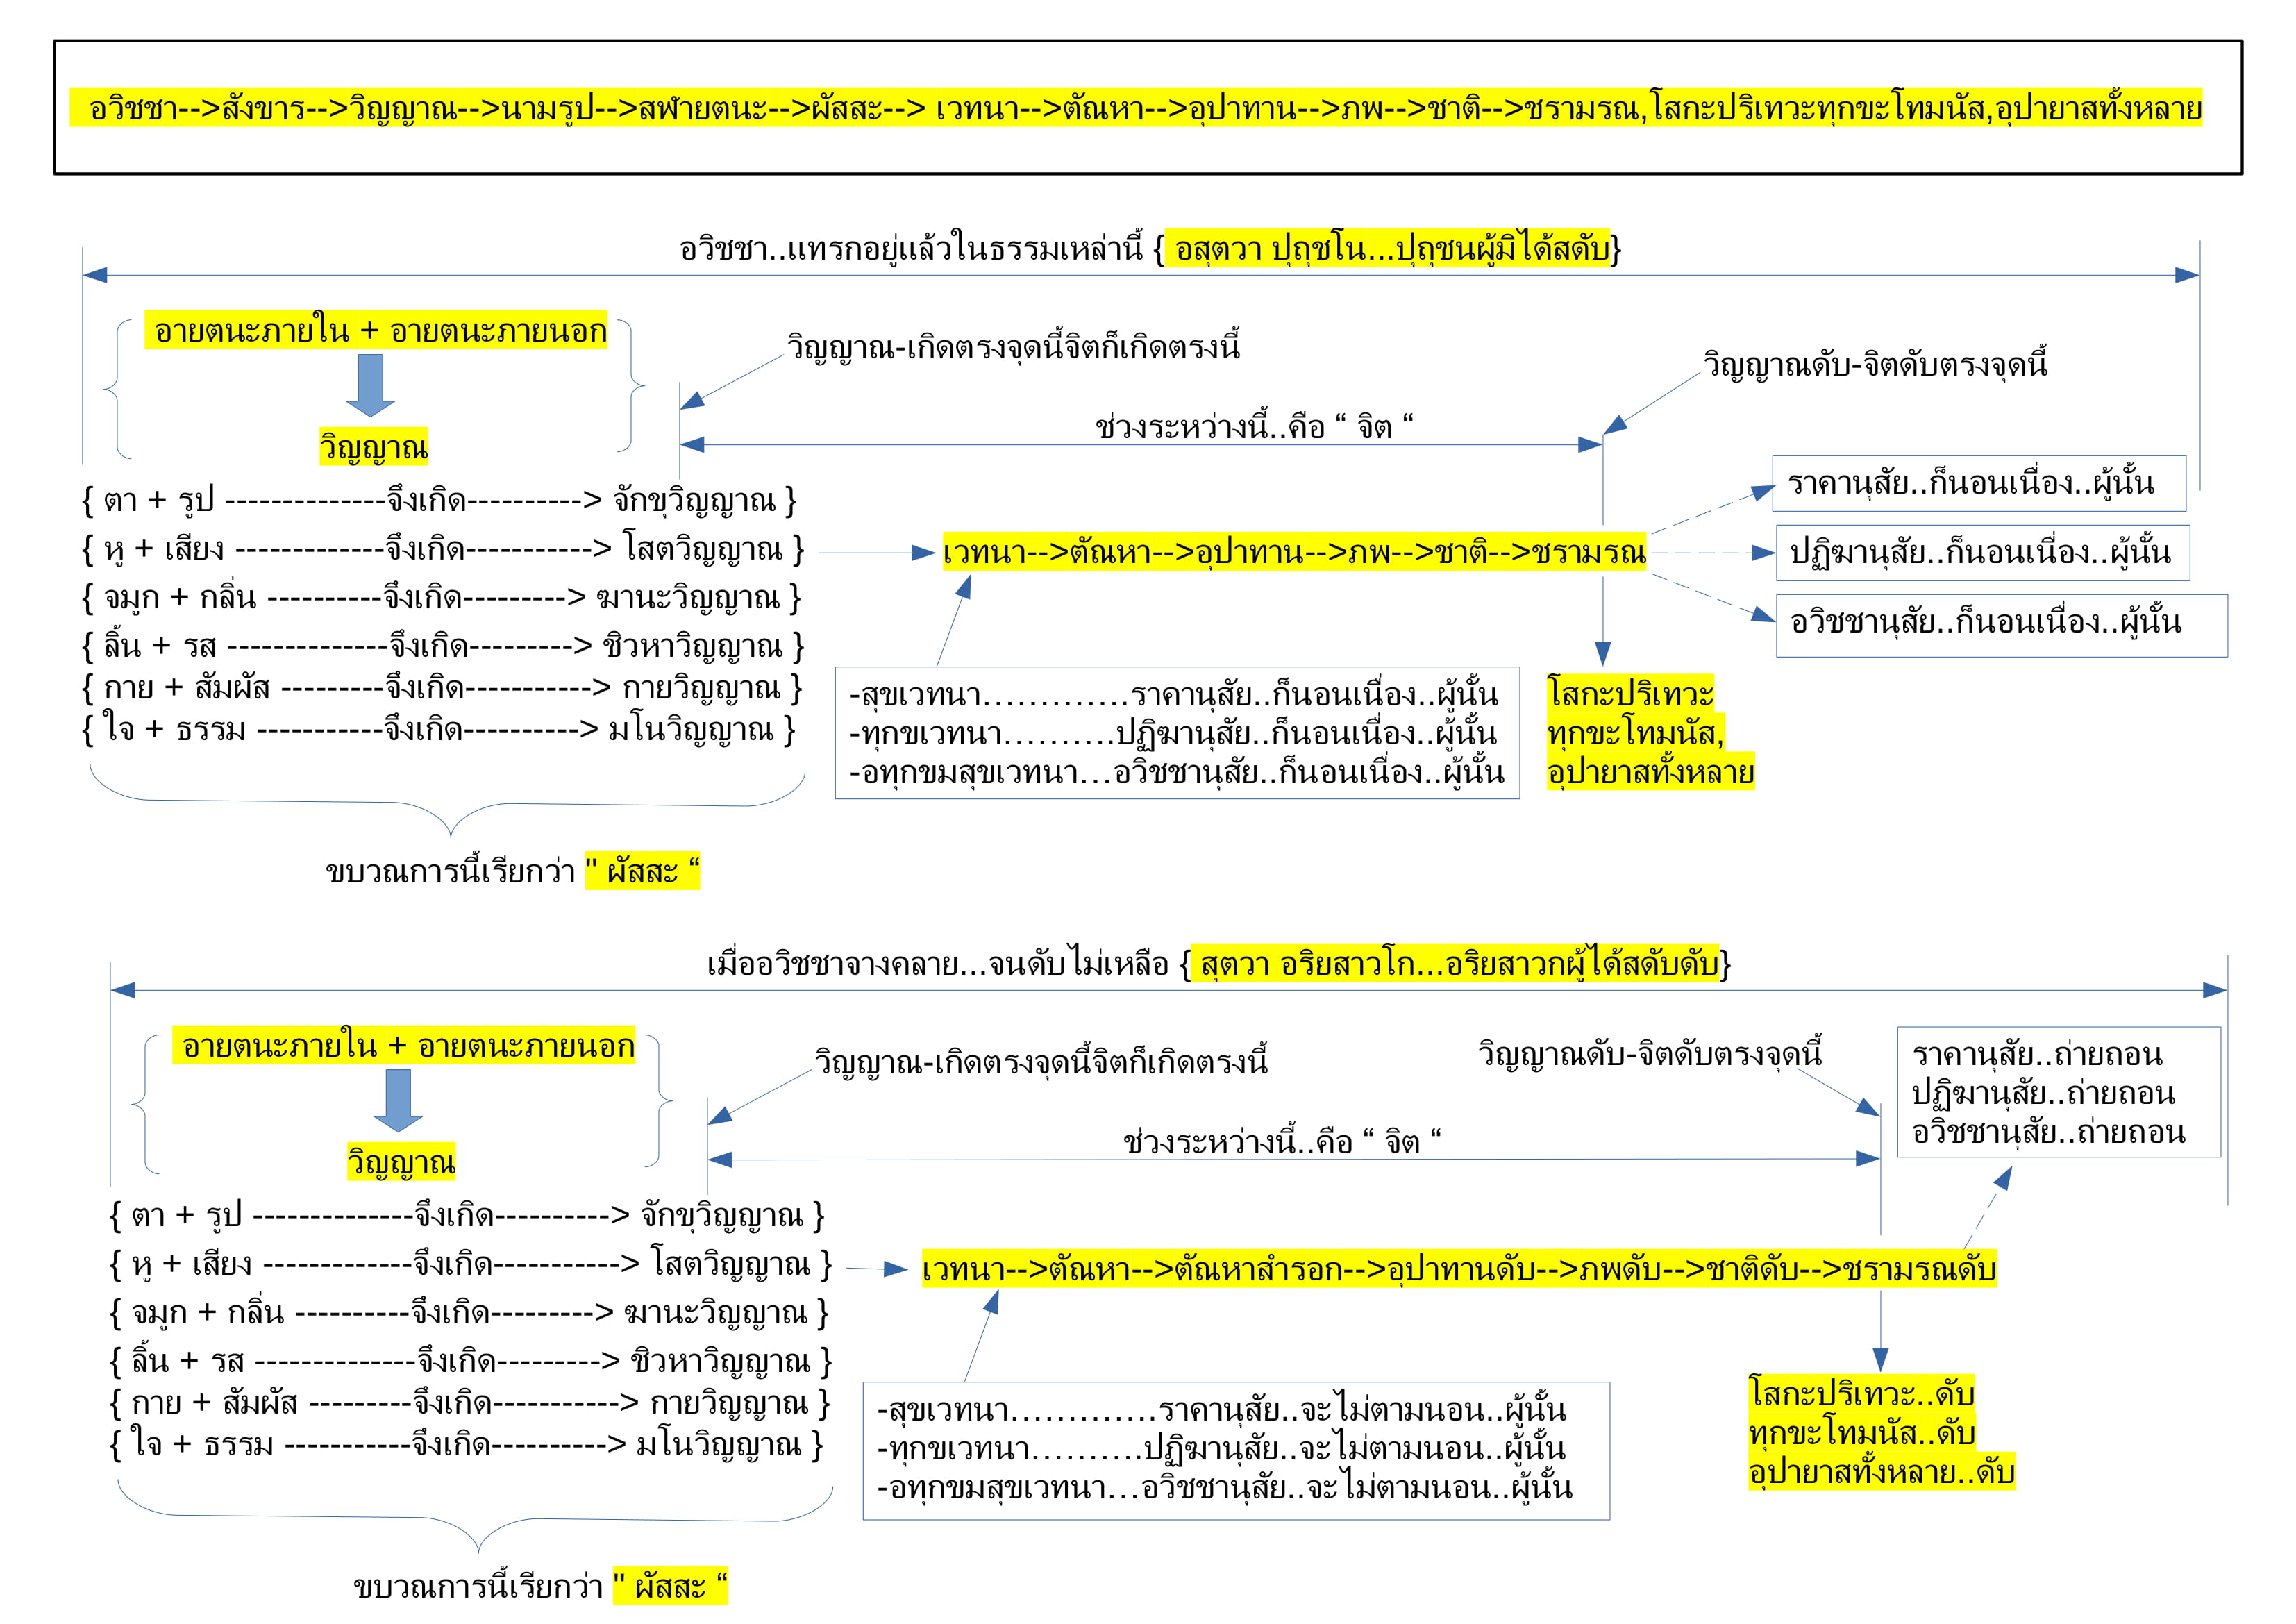Image resolution: width=2296 pixels, height=1624 pixels.
Task: Click row ตา + รูป จักขุวิญญาณ in lower diagram
Action: pos(467,1215)
